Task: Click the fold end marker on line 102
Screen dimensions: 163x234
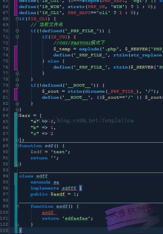Action: 17,224
